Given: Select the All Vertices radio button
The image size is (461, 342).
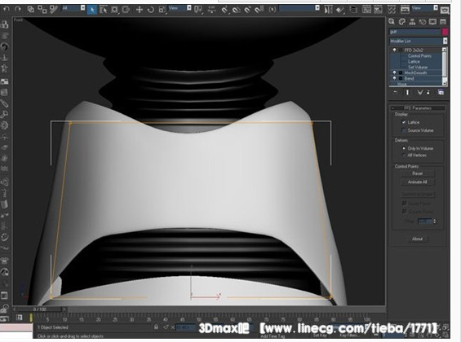Looking at the screenshot, I should point(404,156).
